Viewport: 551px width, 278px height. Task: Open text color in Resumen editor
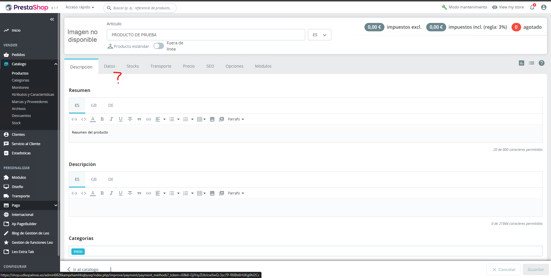(x=93, y=119)
